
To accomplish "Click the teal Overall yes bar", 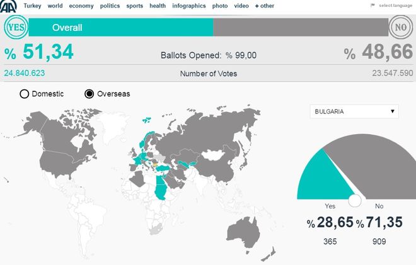I will (121, 28).
